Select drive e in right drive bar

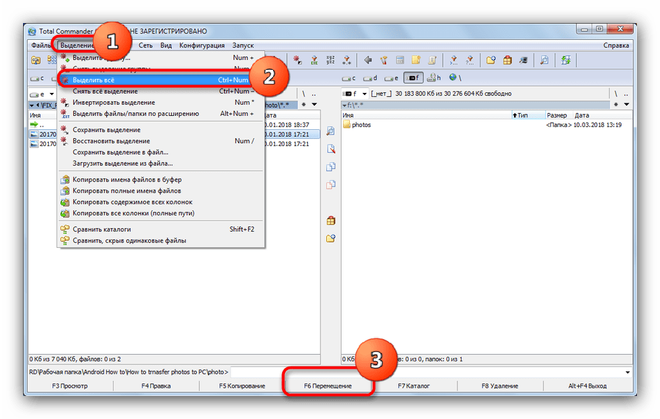tap(391, 78)
